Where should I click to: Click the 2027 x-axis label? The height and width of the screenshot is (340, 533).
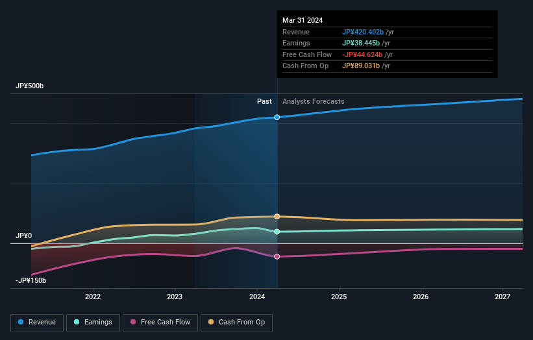tap(502, 297)
